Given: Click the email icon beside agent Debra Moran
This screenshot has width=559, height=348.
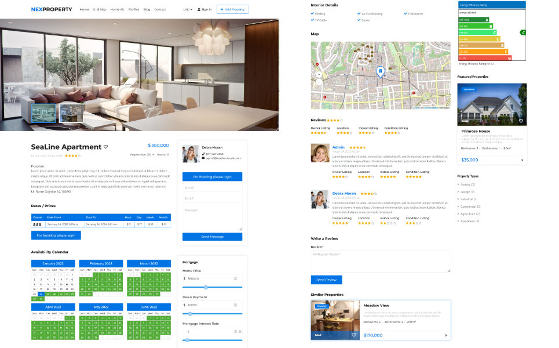Looking at the screenshot, I should pos(203,158).
